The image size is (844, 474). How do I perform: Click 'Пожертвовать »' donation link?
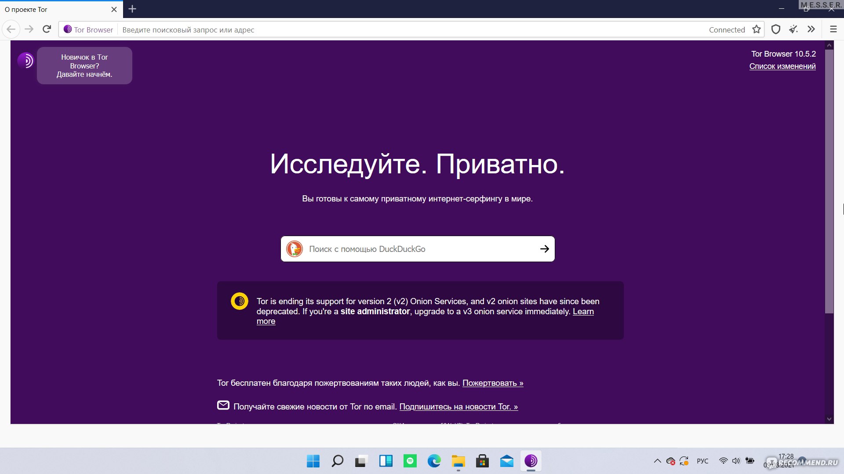(493, 383)
